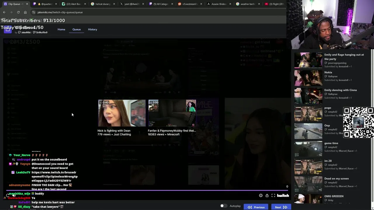Viewport: 374px width, 210px height.
Task: Select the OMG GREEEEN clip in queue
Action: [x=330, y=199]
